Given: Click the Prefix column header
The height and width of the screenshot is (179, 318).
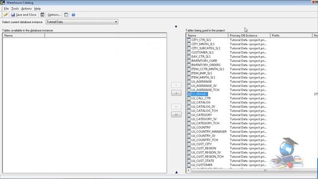Looking at the screenshot, I should point(291,35).
